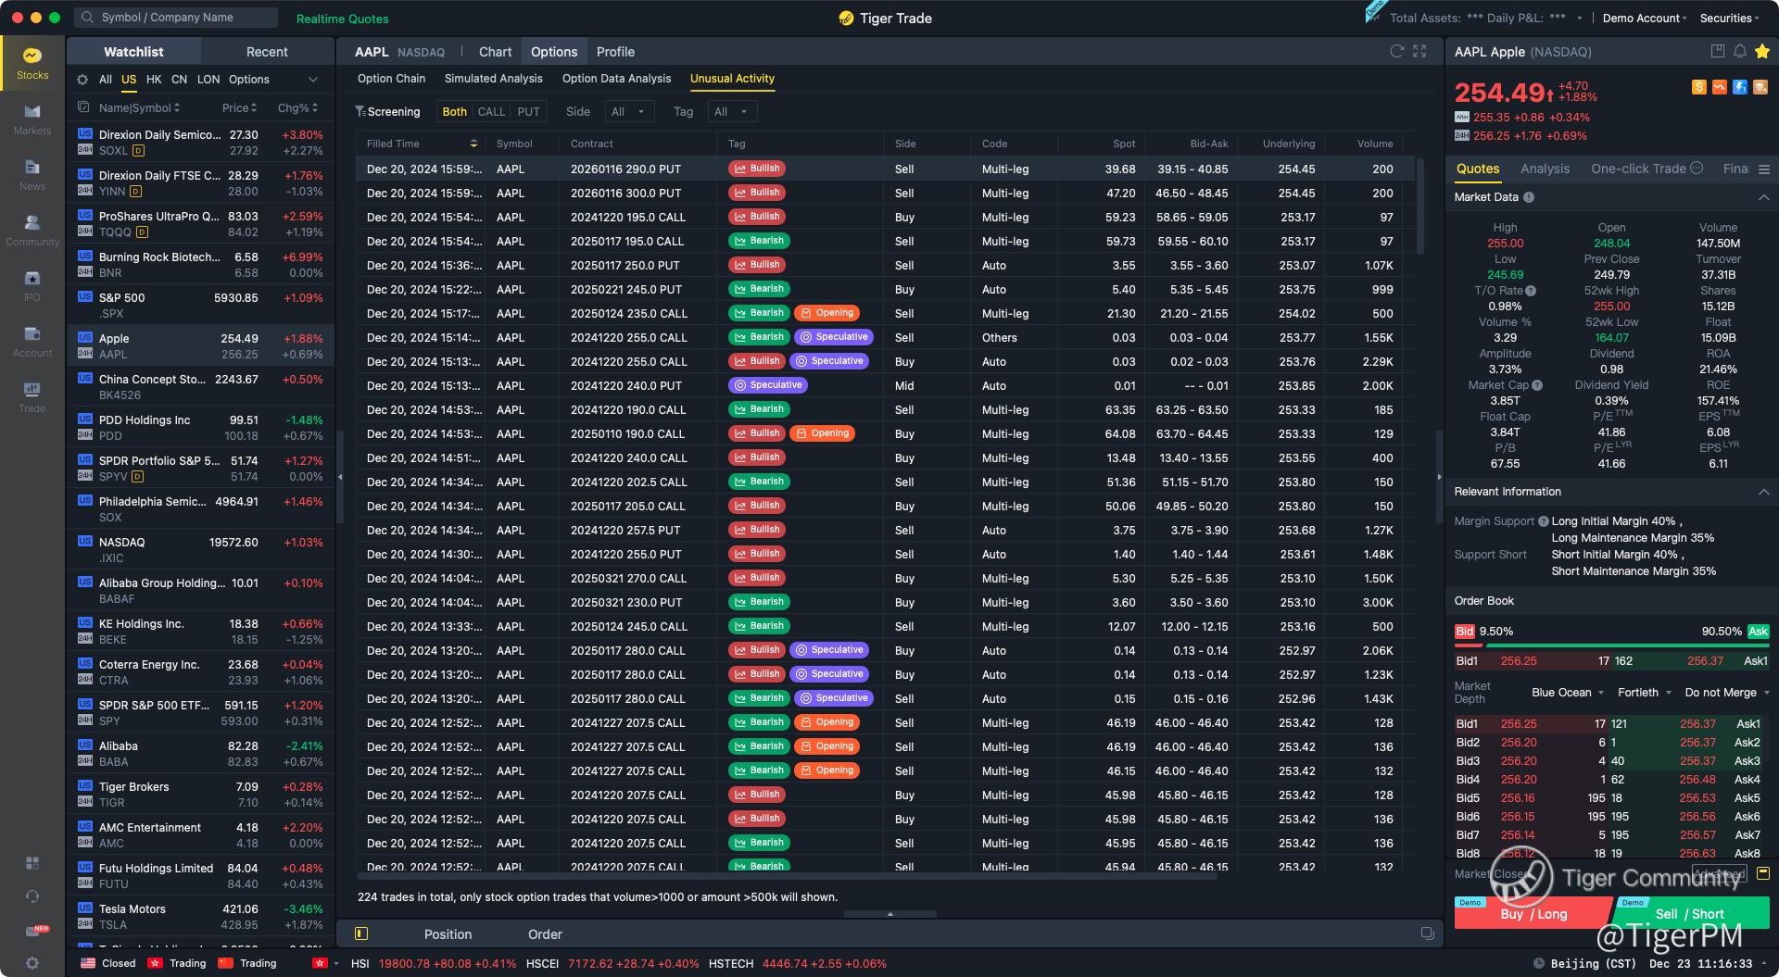Select CALL contract type filter
Screen dimensions: 1779x977
tap(491, 112)
